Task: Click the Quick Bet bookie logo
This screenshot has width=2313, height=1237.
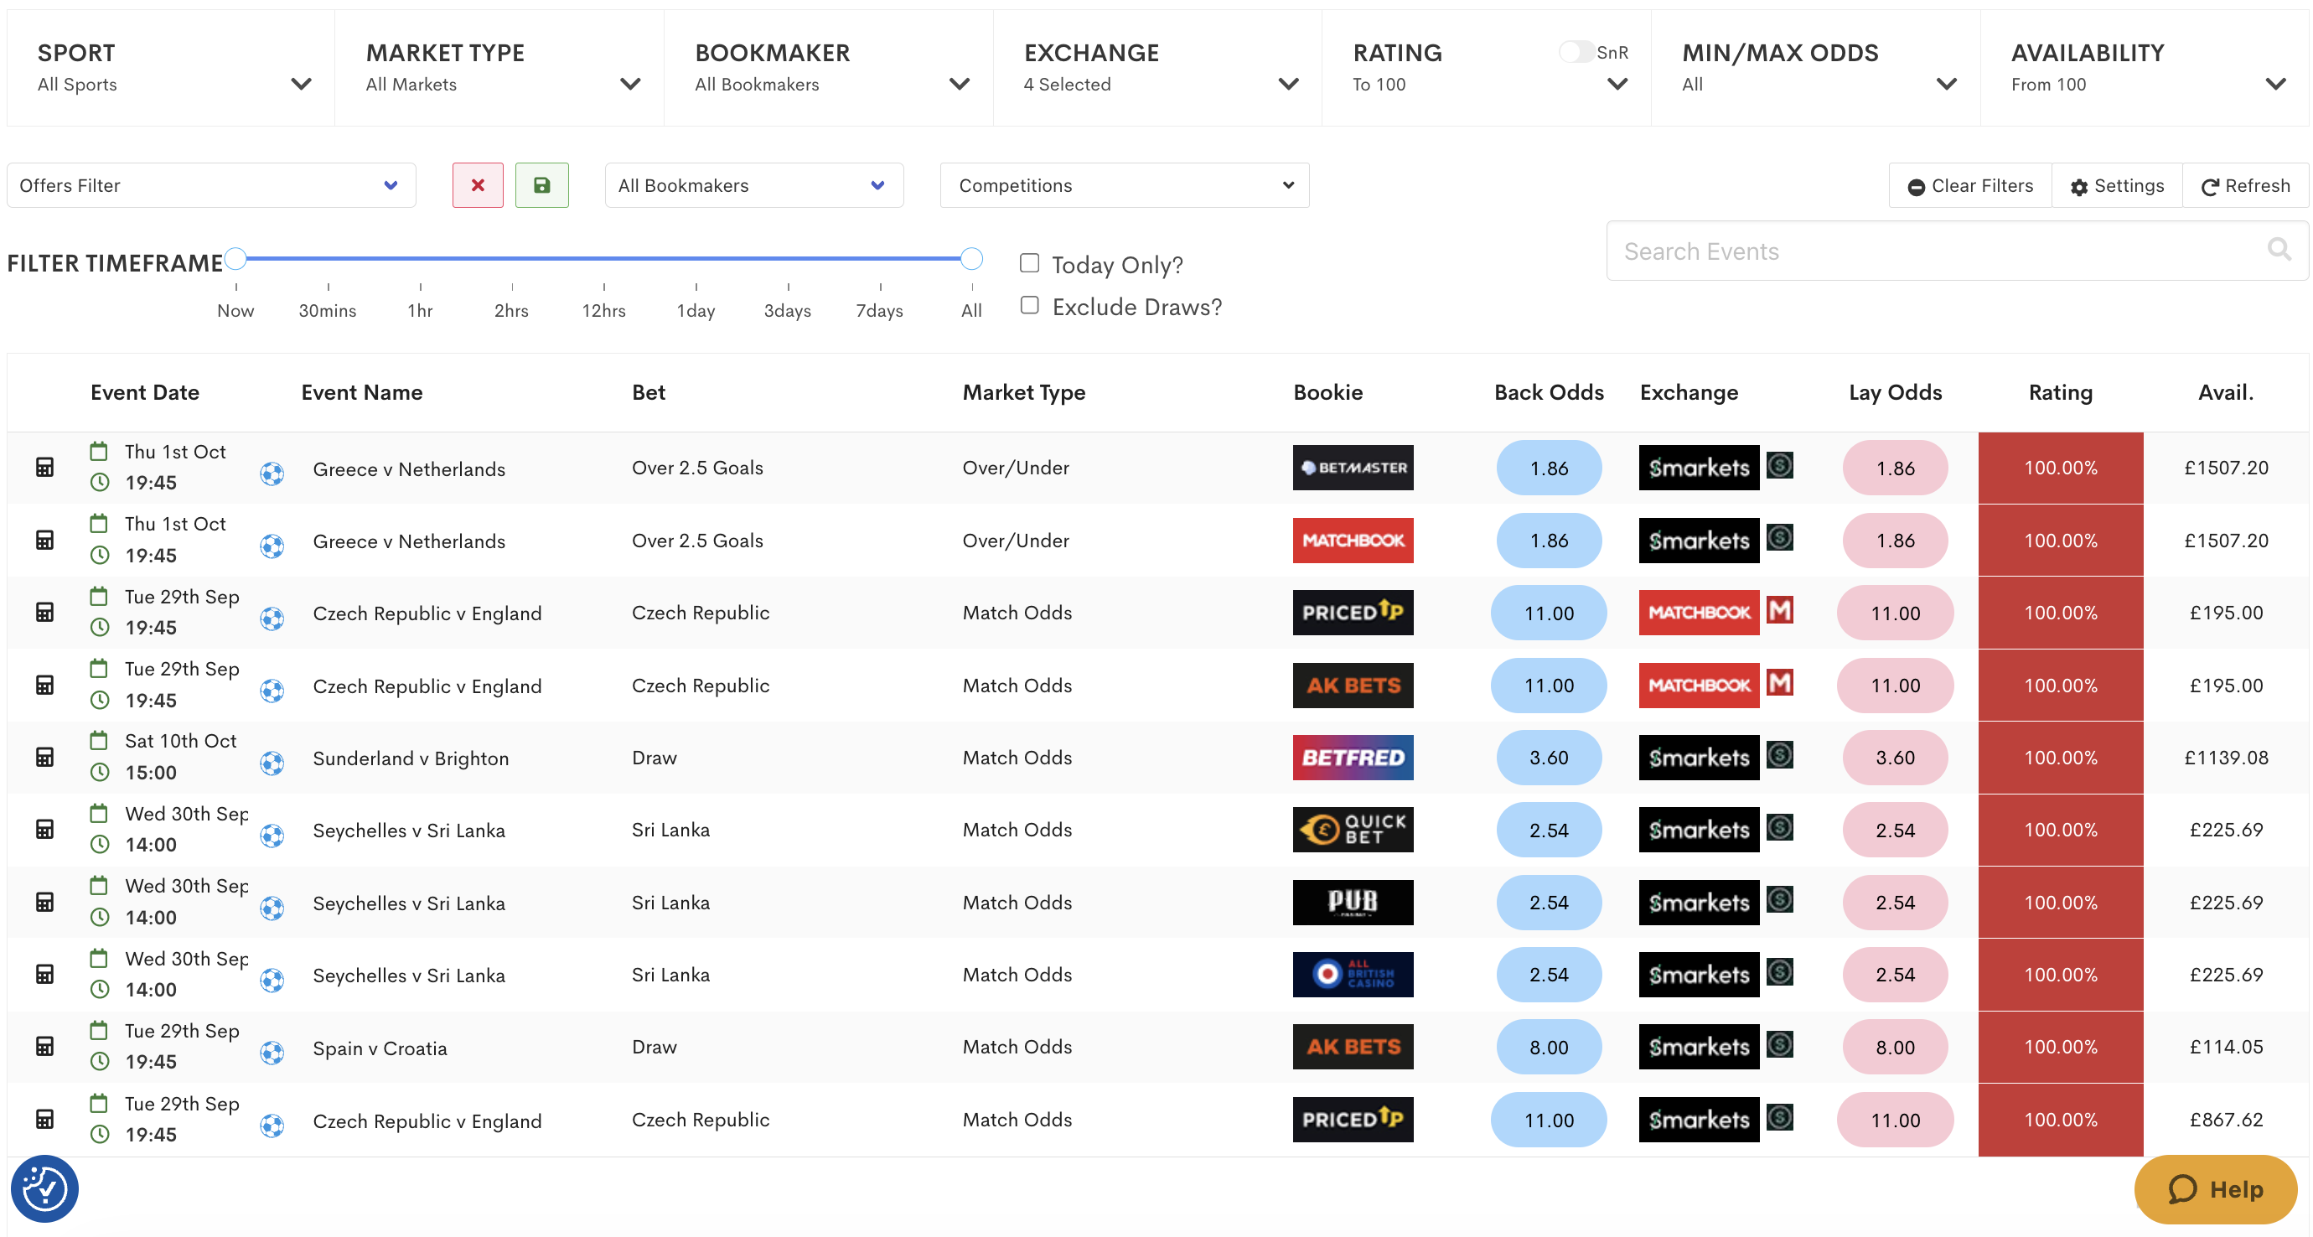Action: [1353, 829]
